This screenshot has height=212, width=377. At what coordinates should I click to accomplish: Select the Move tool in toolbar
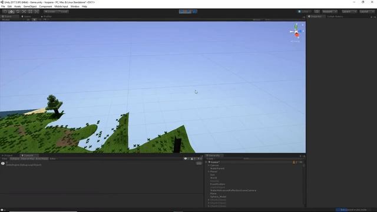[11, 12]
